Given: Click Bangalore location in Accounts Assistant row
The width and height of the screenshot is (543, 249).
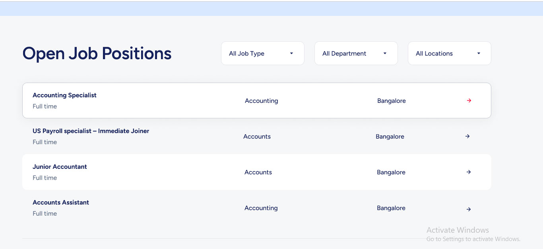Looking at the screenshot, I should click(391, 208).
